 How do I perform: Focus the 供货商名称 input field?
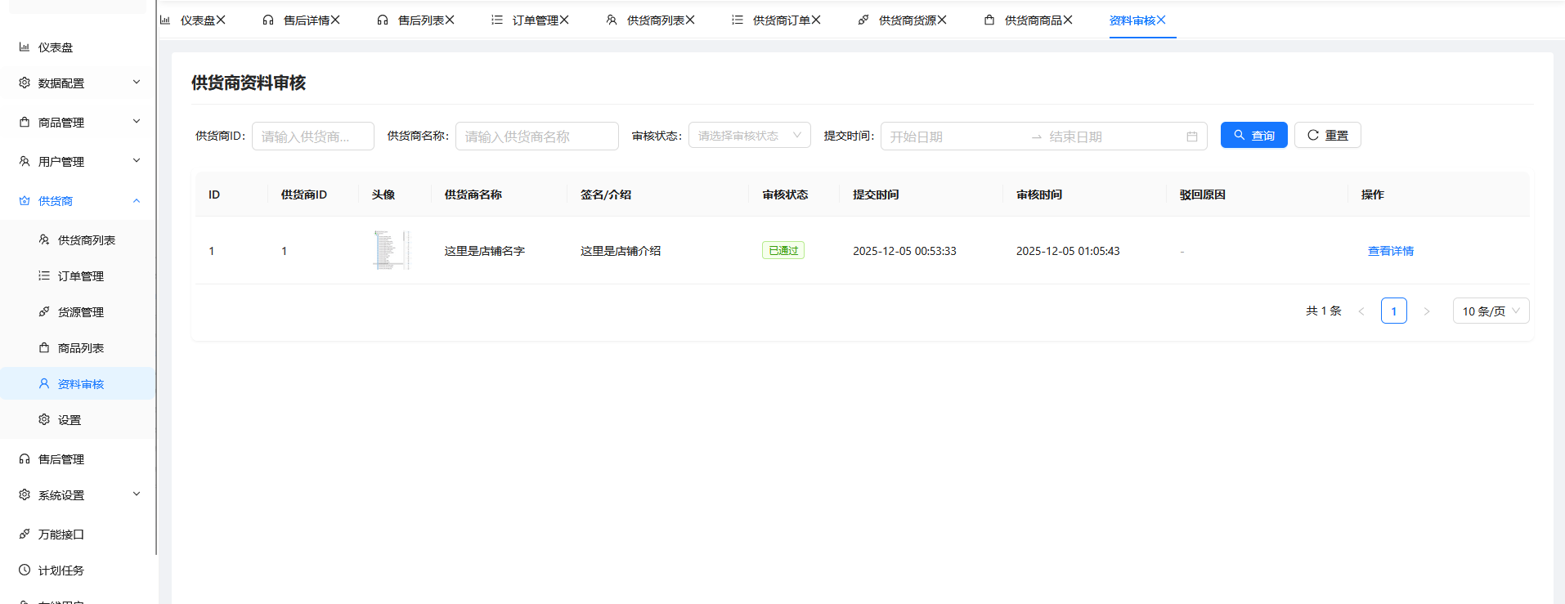(x=536, y=136)
